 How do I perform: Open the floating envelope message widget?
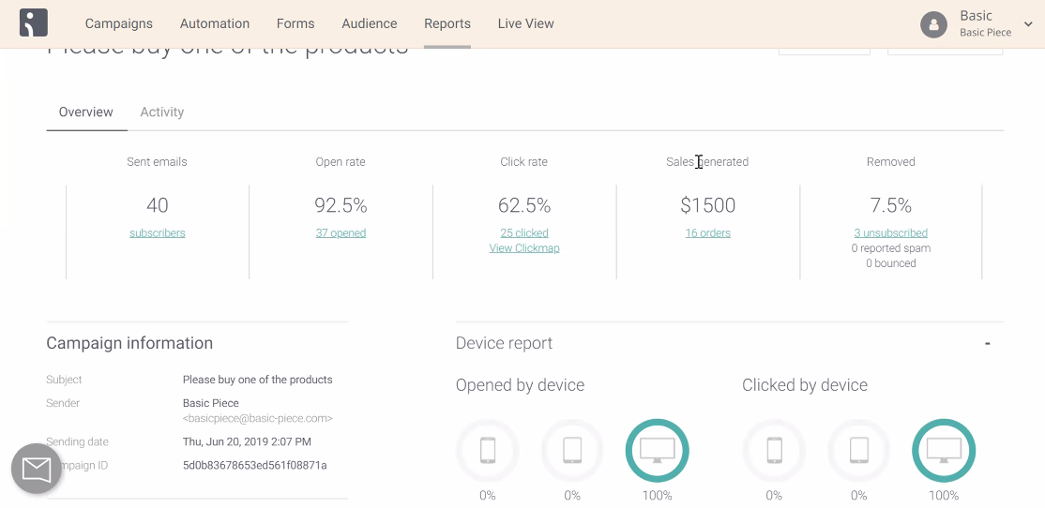[37, 469]
